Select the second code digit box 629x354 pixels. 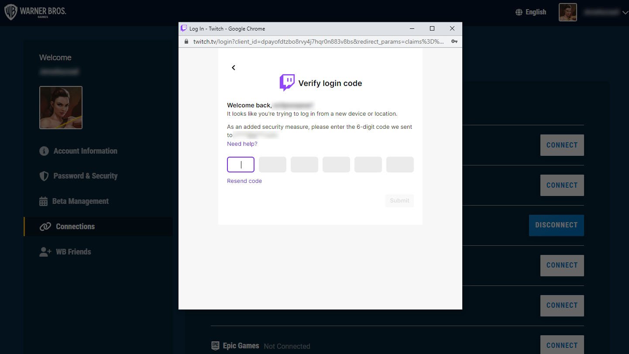coord(272,165)
